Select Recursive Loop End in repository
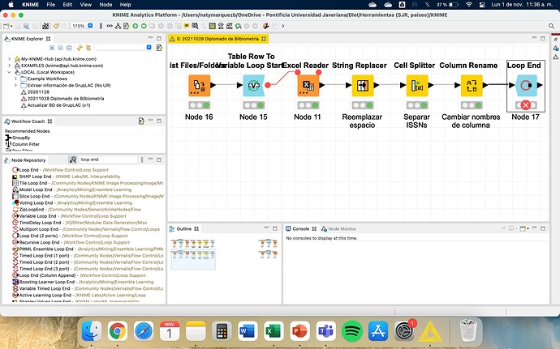The image size is (560, 349). tap(39, 242)
